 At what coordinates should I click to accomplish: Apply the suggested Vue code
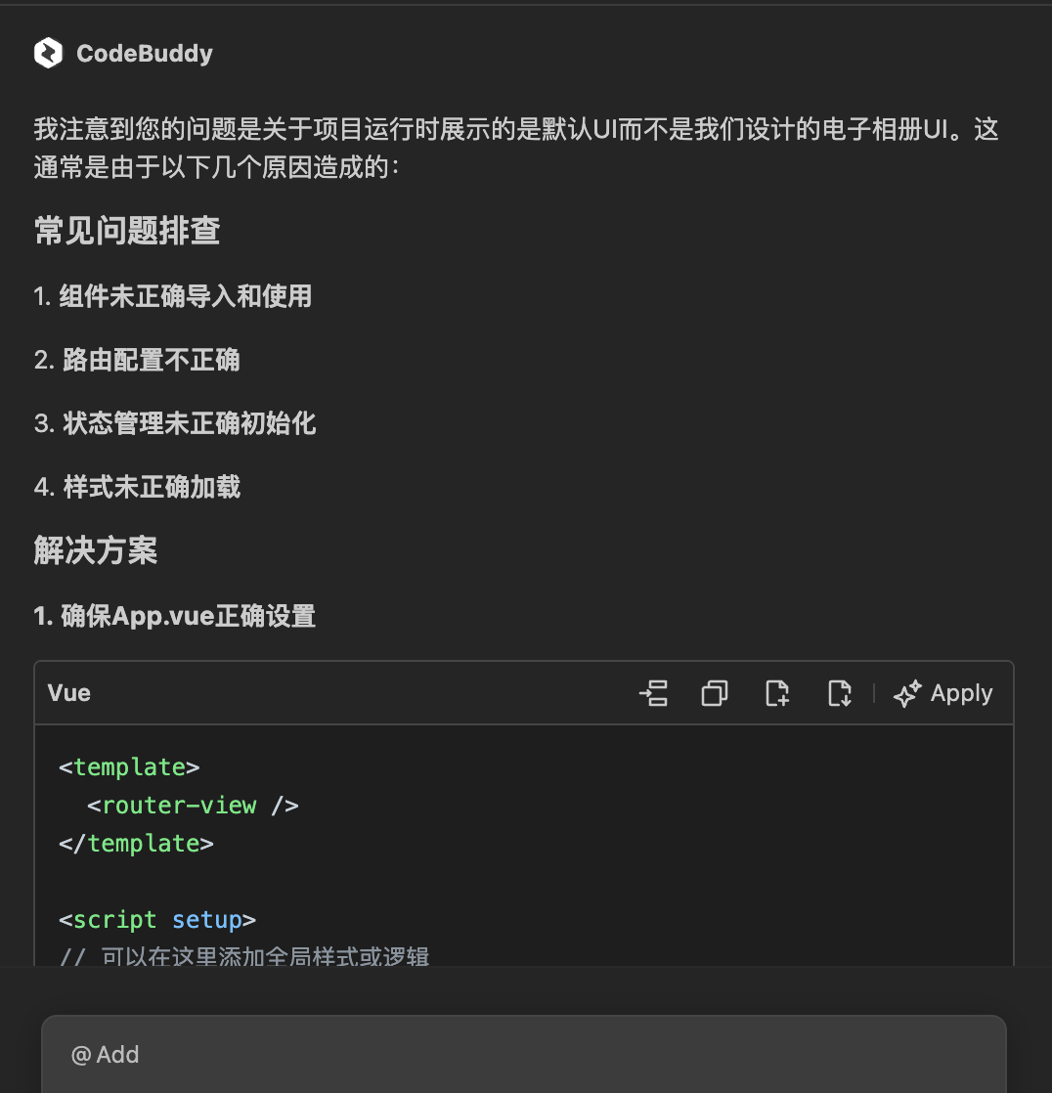(960, 693)
